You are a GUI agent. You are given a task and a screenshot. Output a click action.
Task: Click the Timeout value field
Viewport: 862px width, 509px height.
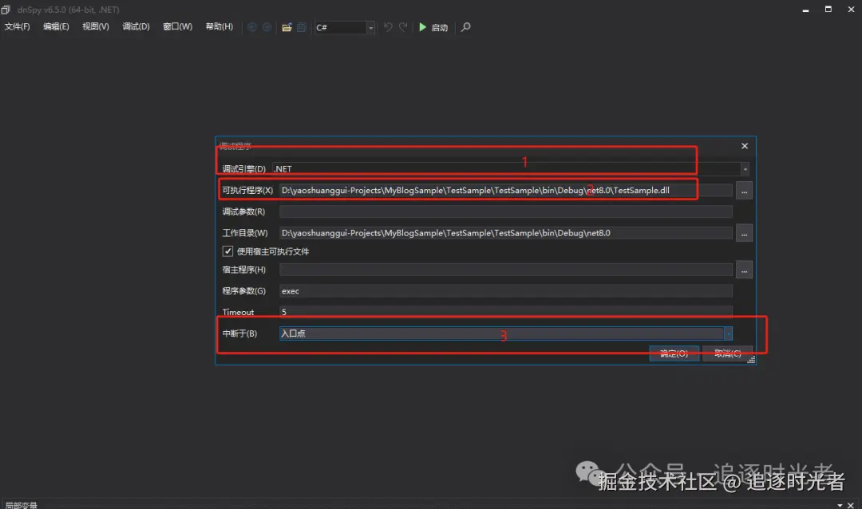pos(506,312)
